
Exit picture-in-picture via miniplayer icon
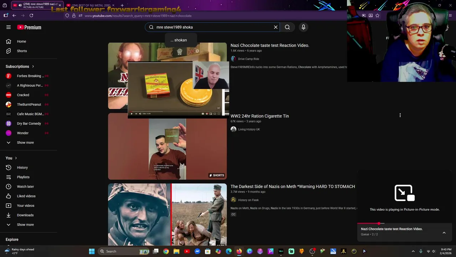click(404, 193)
